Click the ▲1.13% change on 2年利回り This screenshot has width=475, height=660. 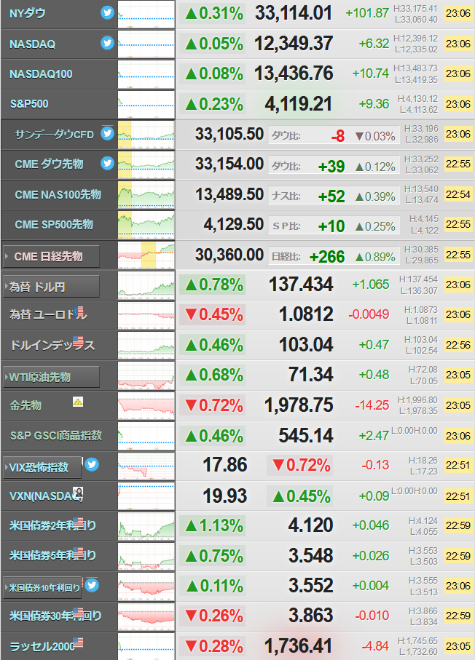pos(214,525)
